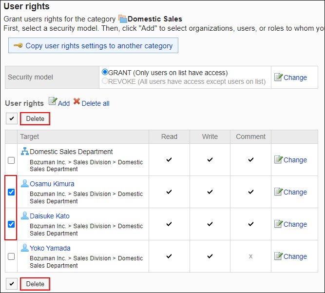The image size is (325, 293).
Task: Select the GRANT security model radio button
Action: tap(105, 72)
